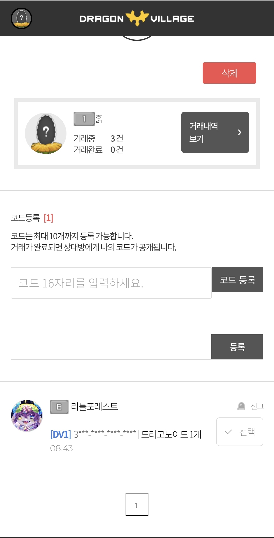Click the large egg avatar in profile card
Viewport: 274px width, 538px height.
pos(46,133)
